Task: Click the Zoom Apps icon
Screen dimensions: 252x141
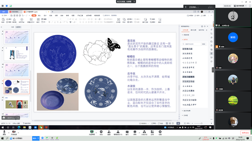Action: coord(152,132)
